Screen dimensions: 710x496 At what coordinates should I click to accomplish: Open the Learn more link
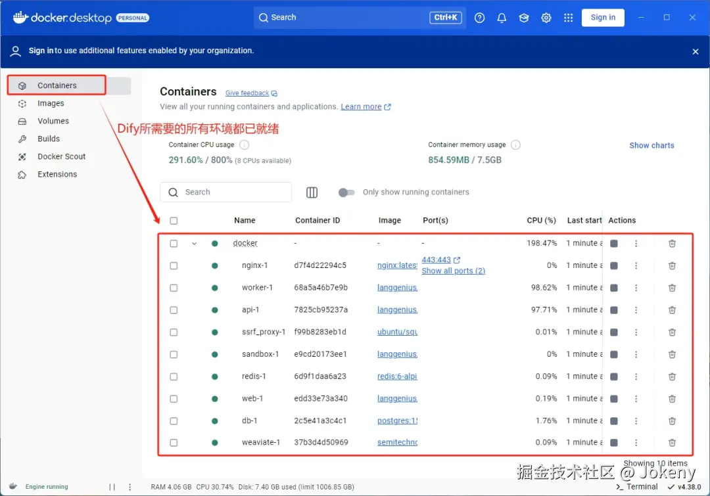[366, 107]
